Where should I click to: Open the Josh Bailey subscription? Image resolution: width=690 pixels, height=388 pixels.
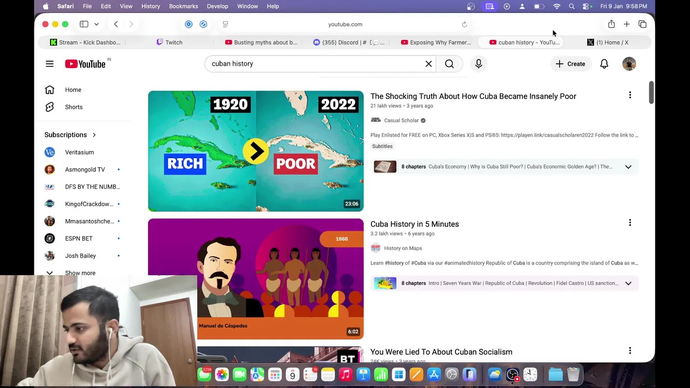point(81,256)
